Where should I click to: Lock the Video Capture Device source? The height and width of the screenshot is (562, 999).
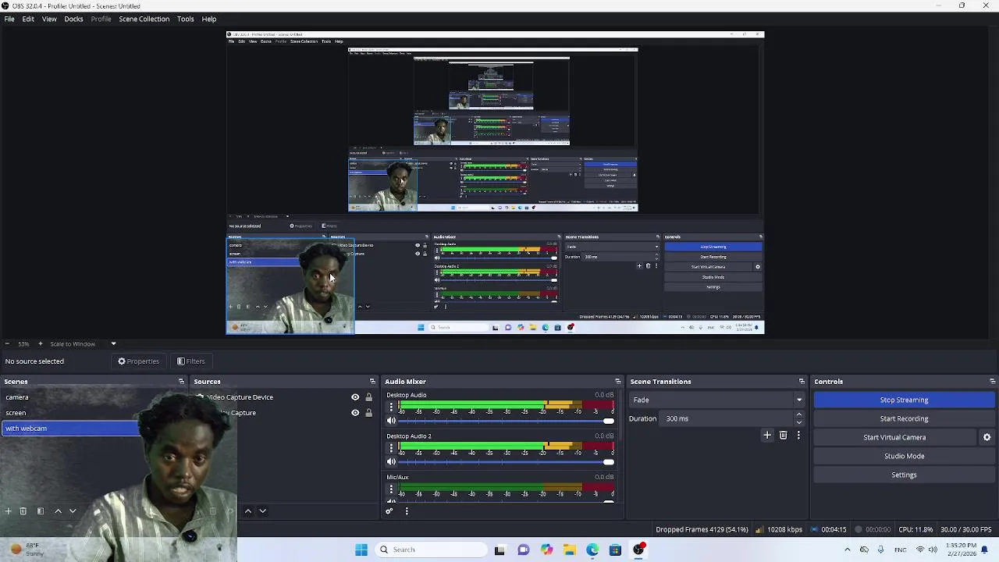[x=368, y=397]
